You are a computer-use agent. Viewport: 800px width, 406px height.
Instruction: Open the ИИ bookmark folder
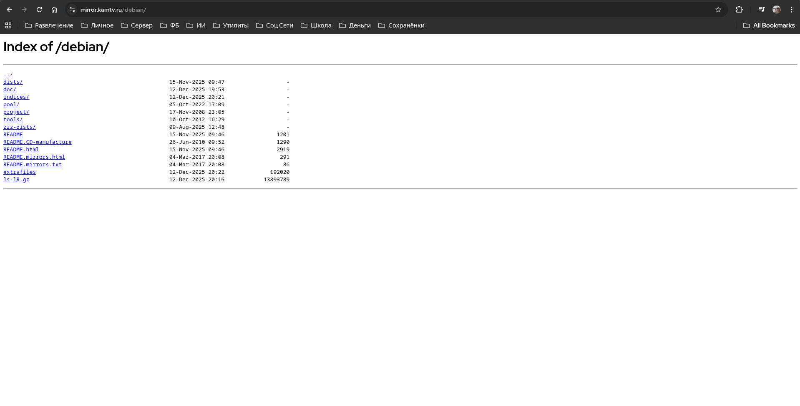click(196, 25)
